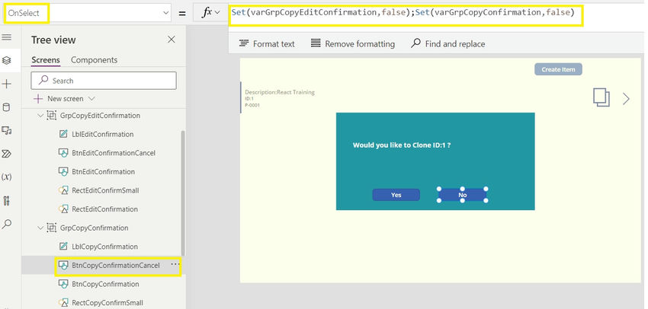The height and width of the screenshot is (309, 648).
Task: Select RectEditConfirmSmall in the tree
Action: 105,190
